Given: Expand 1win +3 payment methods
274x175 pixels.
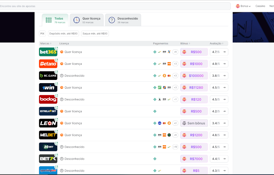Looking at the screenshot, I should pyautogui.click(x=175, y=87).
